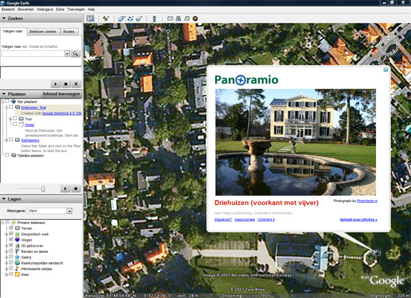The image size is (411, 298).
Task: Collapse the Lagen panel
Action: (x=4, y=199)
